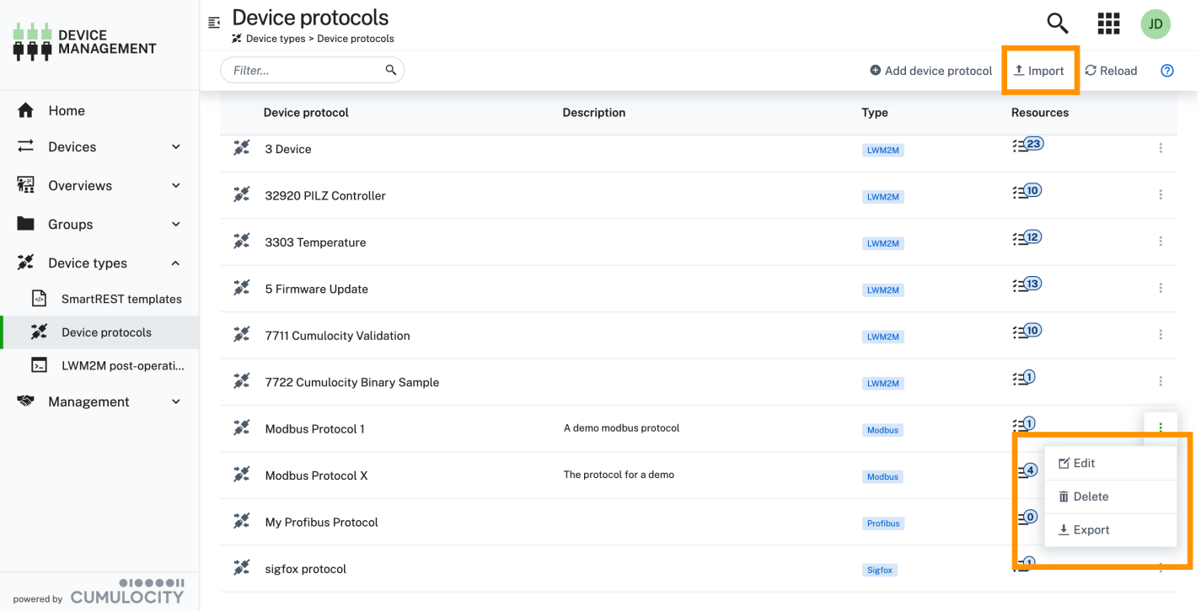Click resources count icon for 5 Firmware Update

tap(1027, 284)
